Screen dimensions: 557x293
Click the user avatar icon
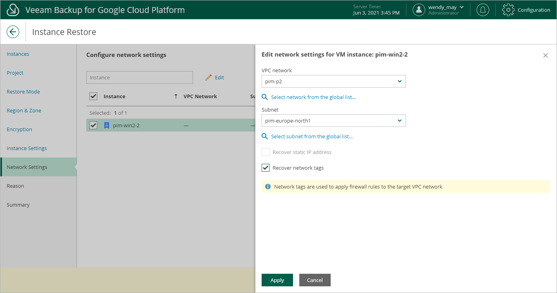point(419,10)
